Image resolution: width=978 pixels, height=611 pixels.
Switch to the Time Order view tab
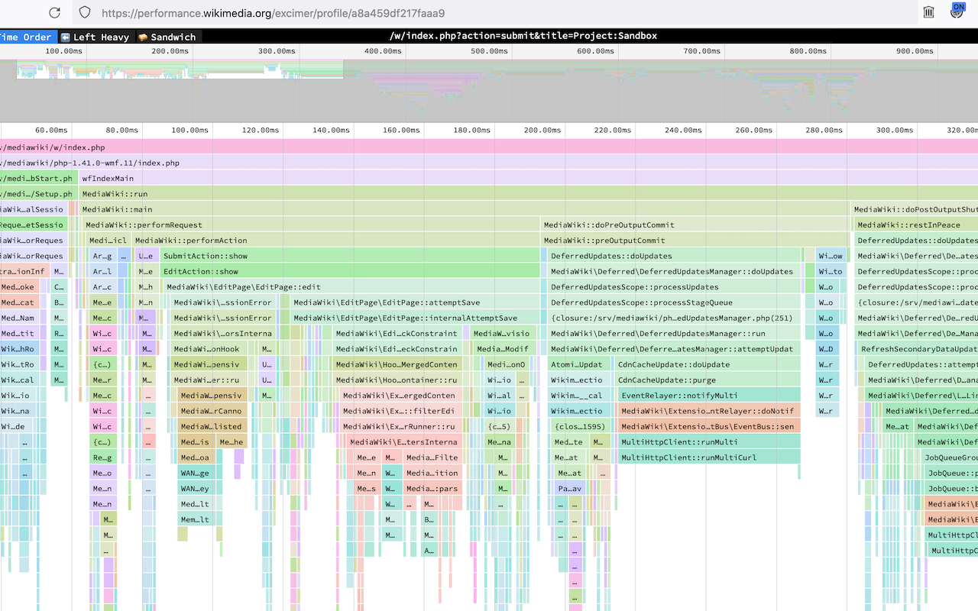27,37
